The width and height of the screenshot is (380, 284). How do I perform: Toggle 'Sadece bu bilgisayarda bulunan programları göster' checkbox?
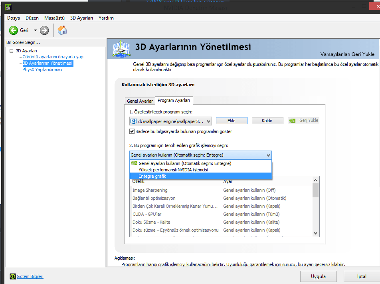(x=132, y=131)
